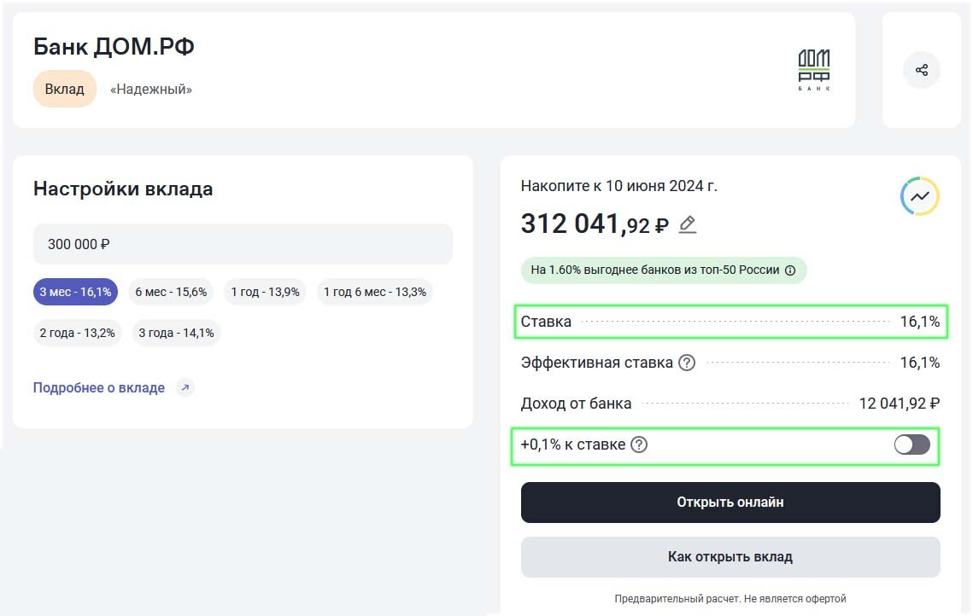The height and width of the screenshot is (616, 973).
Task: Click the Открыть онлайн button
Action: click(x=730, y=502)
